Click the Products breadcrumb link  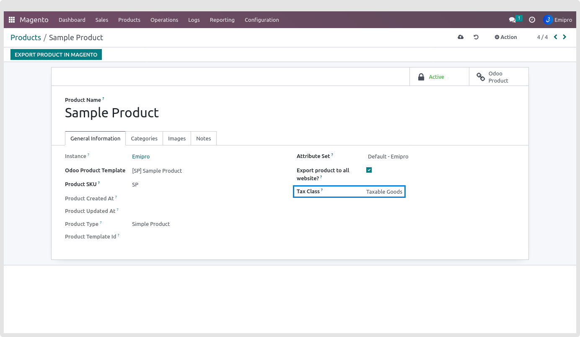[x=26, y=37]
